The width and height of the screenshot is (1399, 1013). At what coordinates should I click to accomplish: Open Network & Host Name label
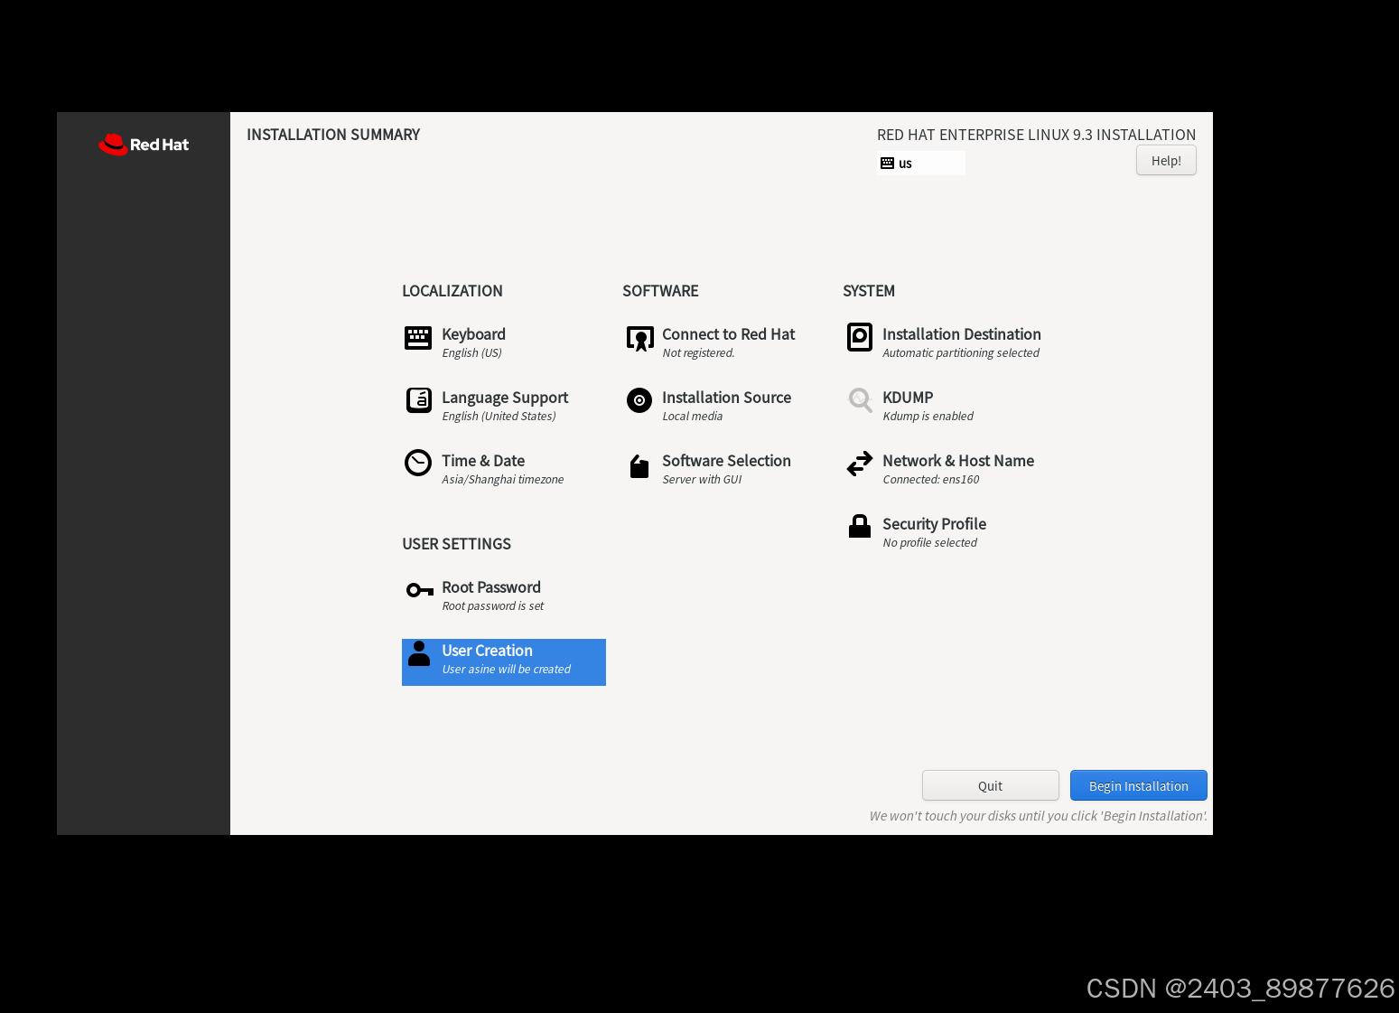point(958,461)
